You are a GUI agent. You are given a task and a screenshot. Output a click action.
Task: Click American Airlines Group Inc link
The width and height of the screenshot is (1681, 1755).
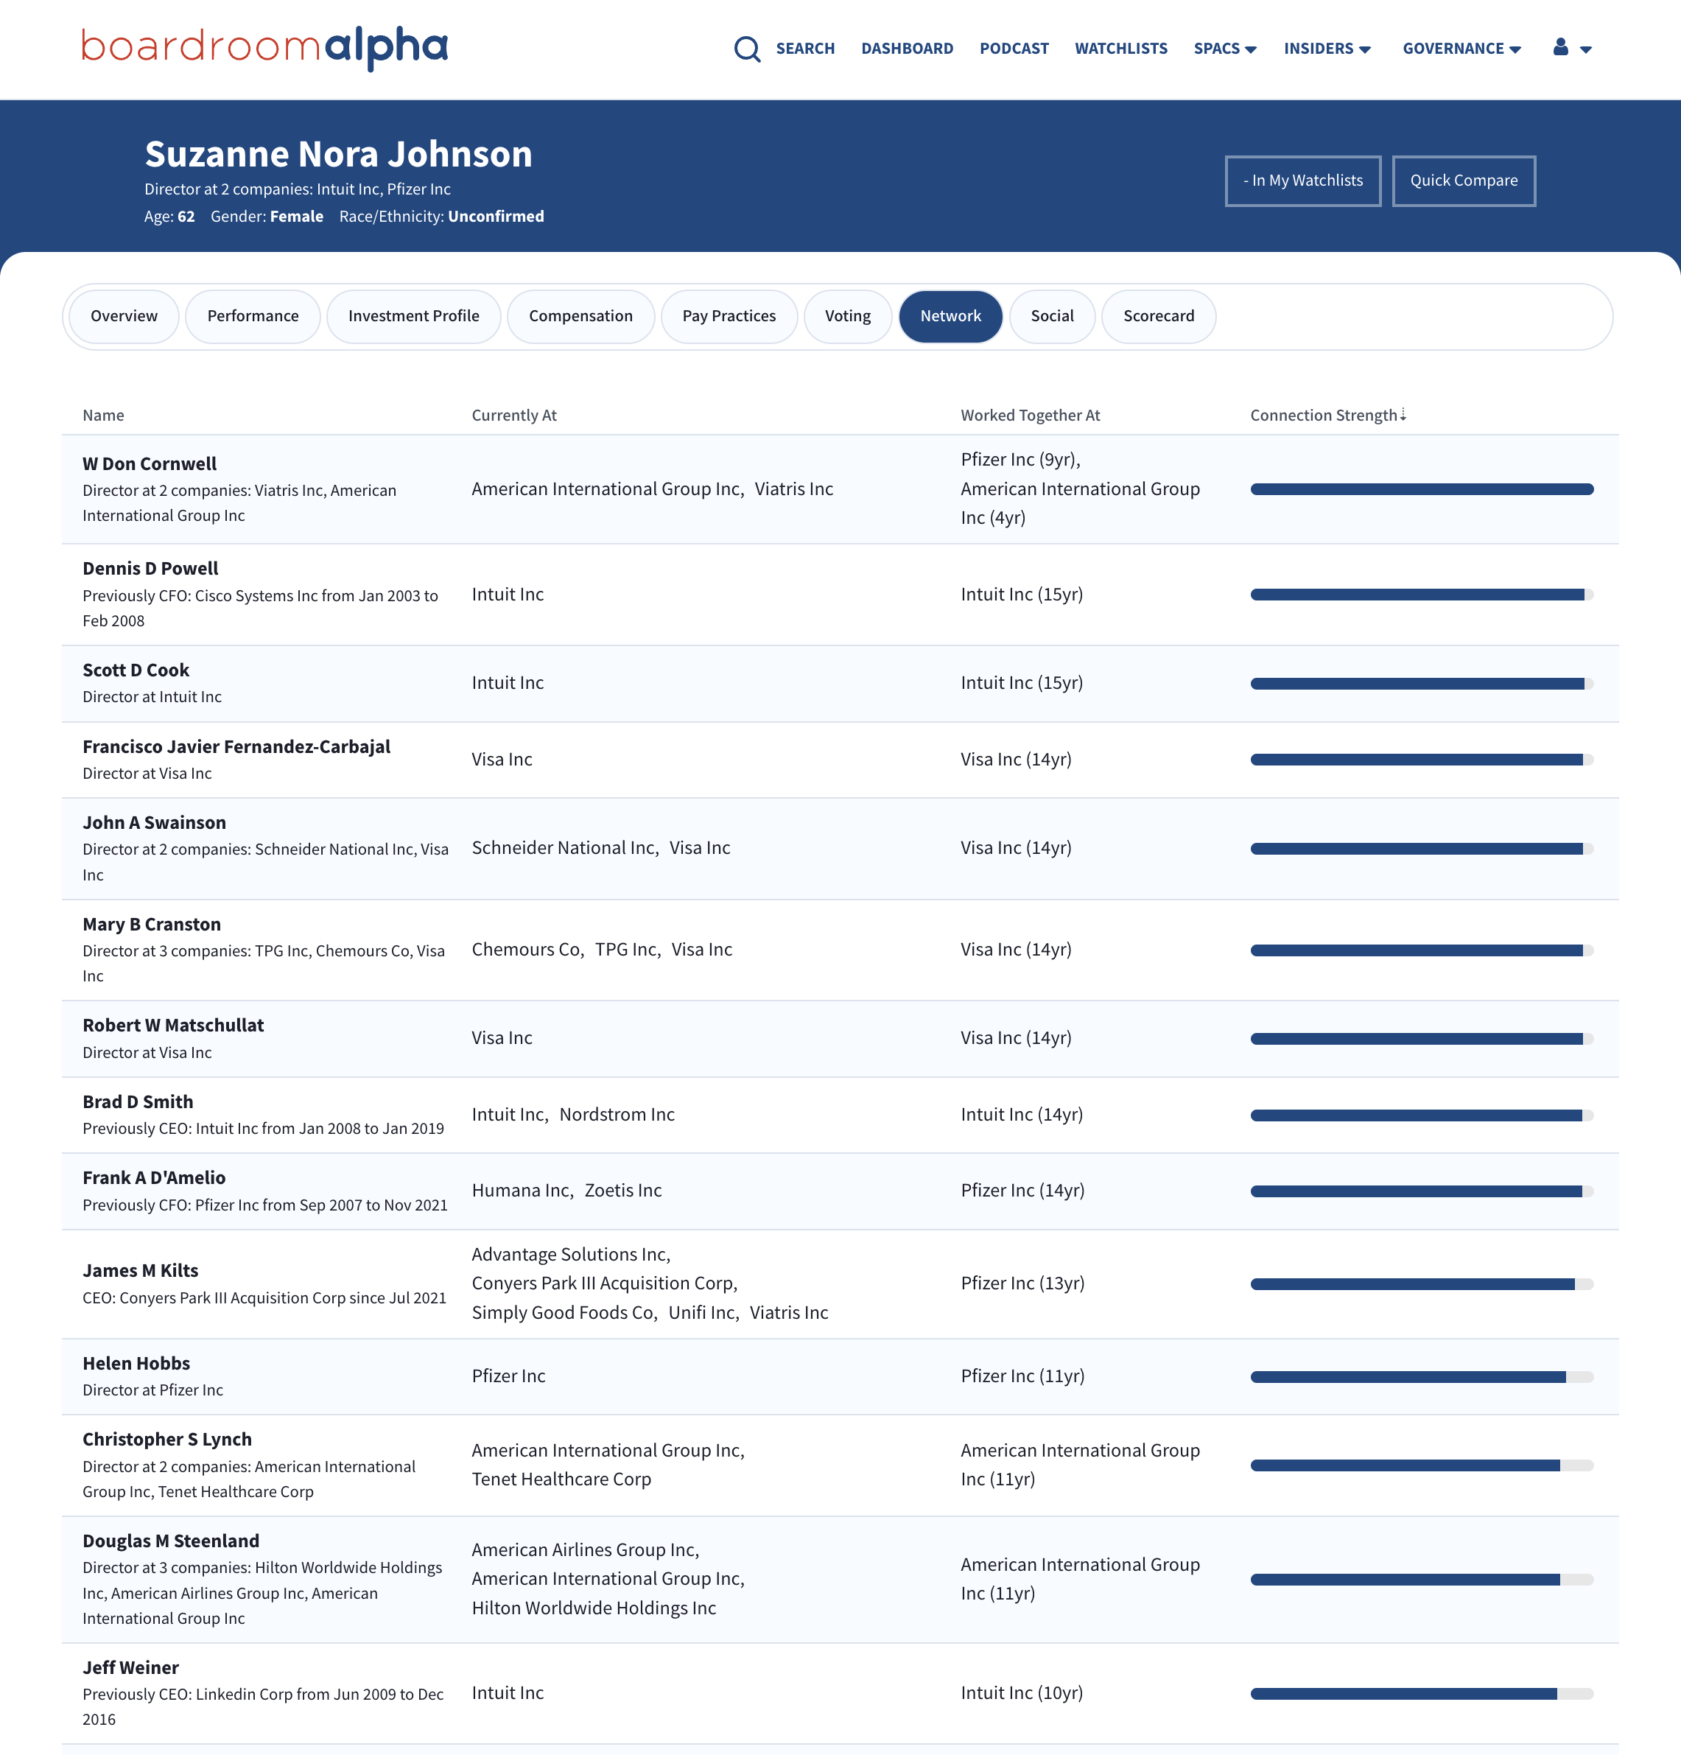(583, 1550)
